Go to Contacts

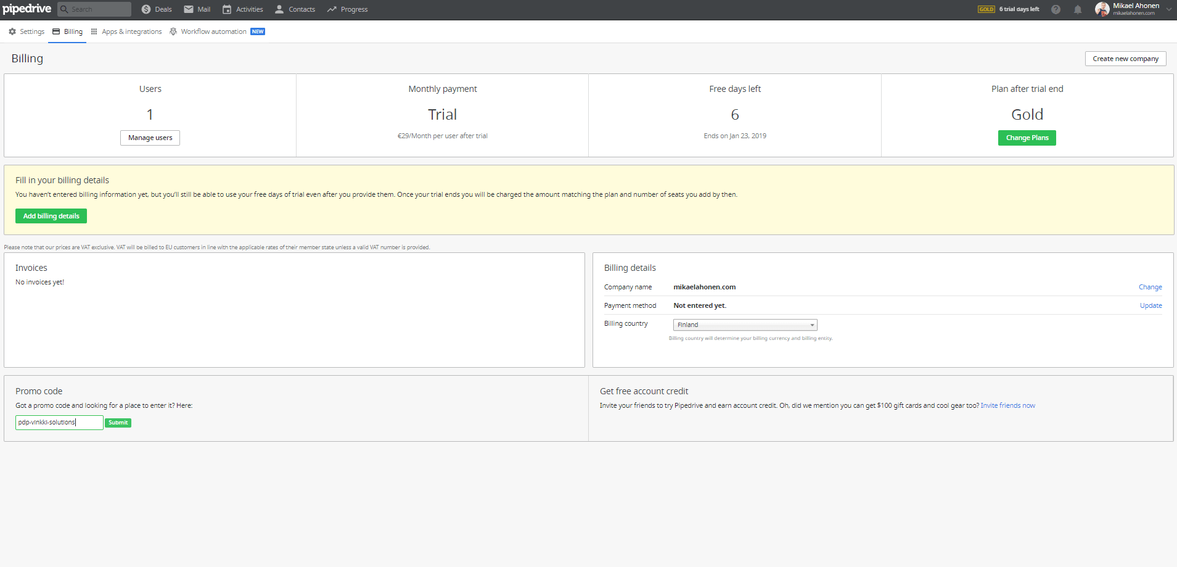pos(295,9)
